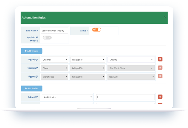Delete Trigger (1) with red trash icon

click(x=160, y=59)
